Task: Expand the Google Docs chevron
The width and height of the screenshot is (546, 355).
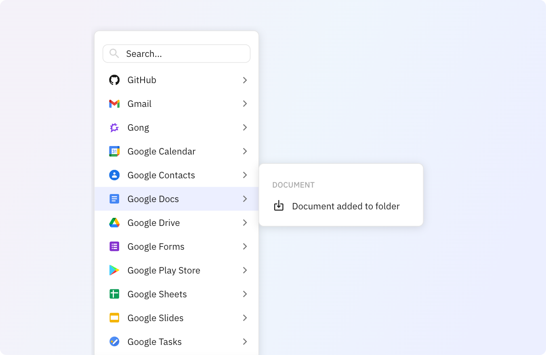Action: (x=245, y=199)
